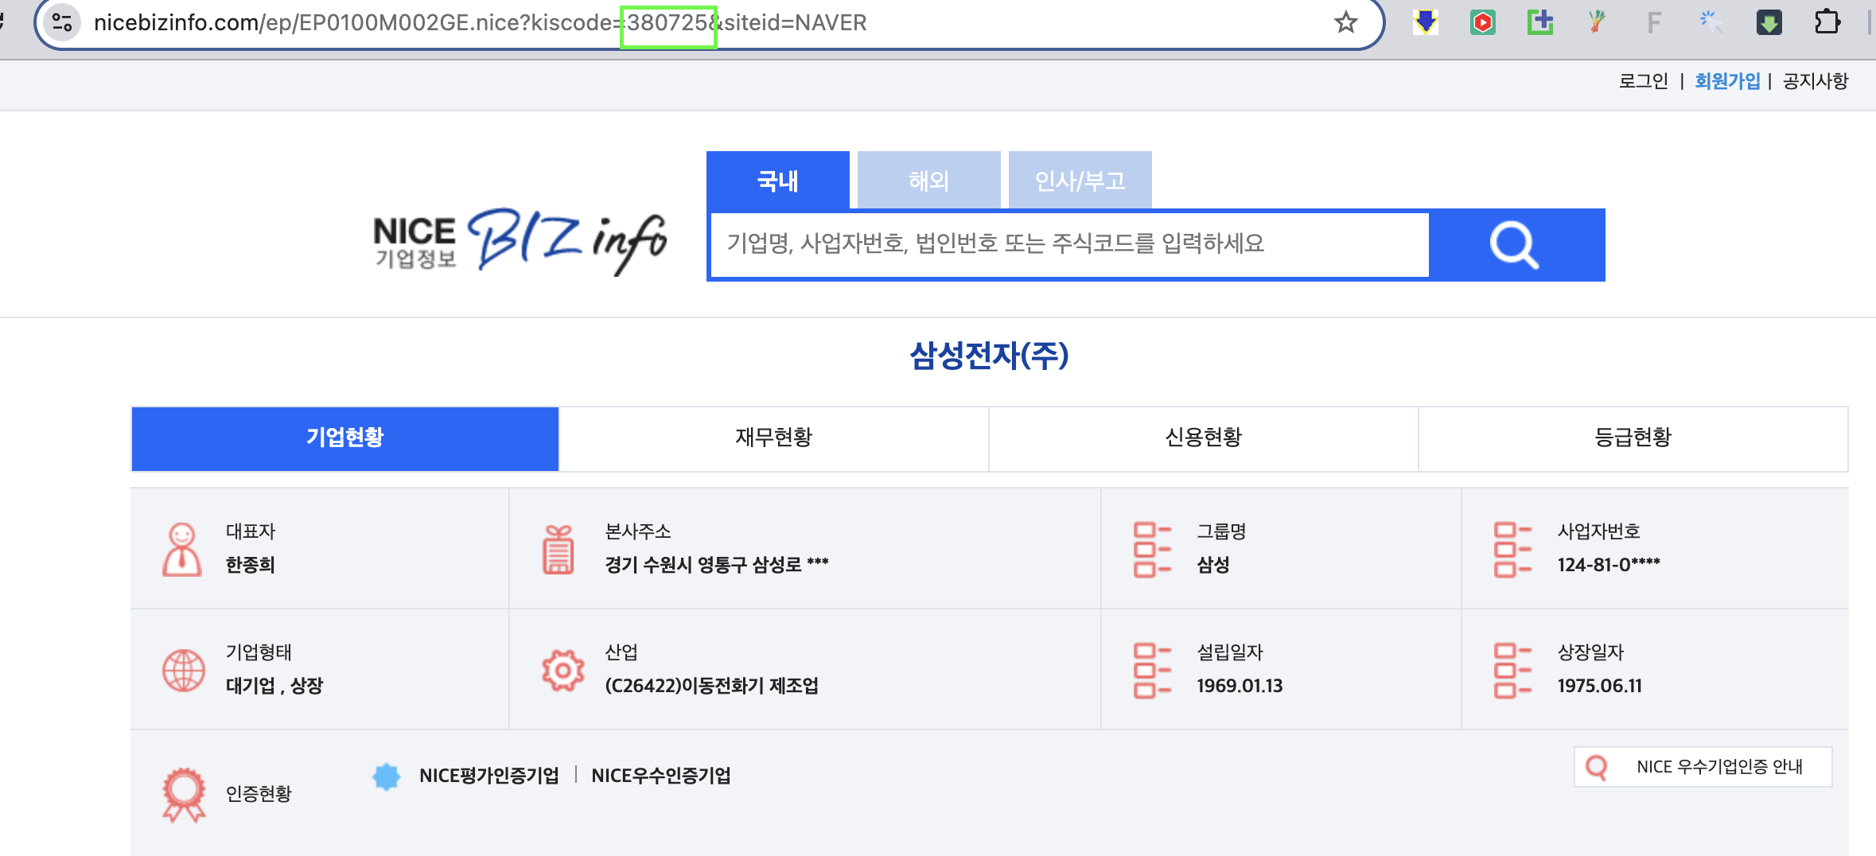Click the group name value 삼성
The image size is (1876, 856).
(1213, 565)
